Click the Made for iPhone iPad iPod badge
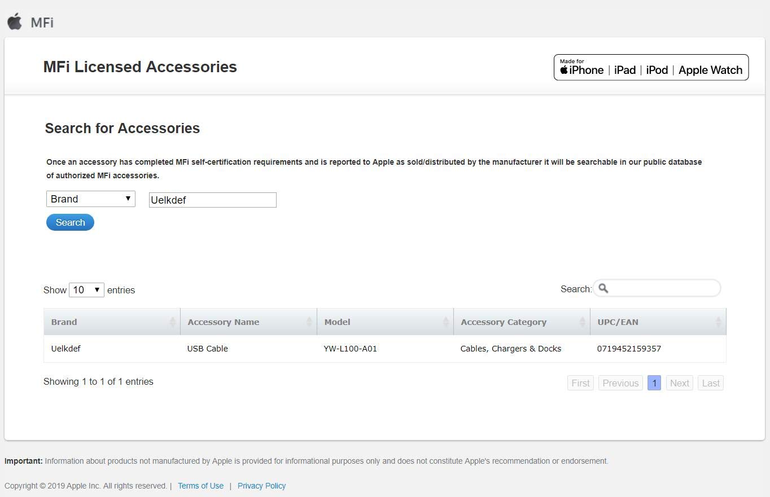This screenshot has height=497, width=770. 651,68
